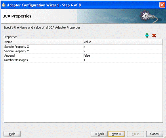Select the NumberMessages property name cell

[44, 60]
